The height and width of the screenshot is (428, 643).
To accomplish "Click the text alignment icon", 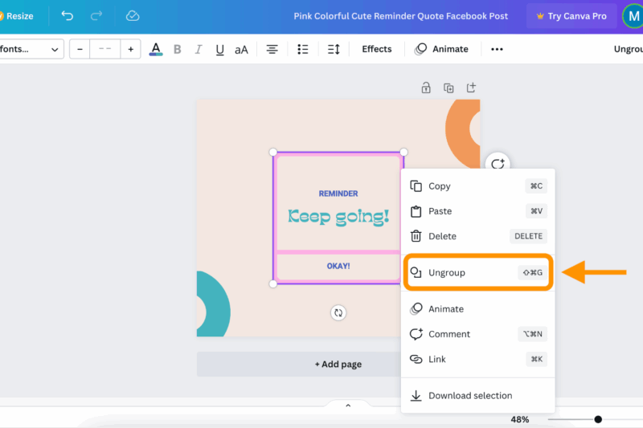I will pos(272,50).
